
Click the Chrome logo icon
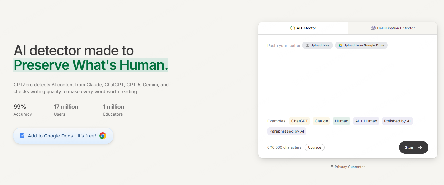103,136
